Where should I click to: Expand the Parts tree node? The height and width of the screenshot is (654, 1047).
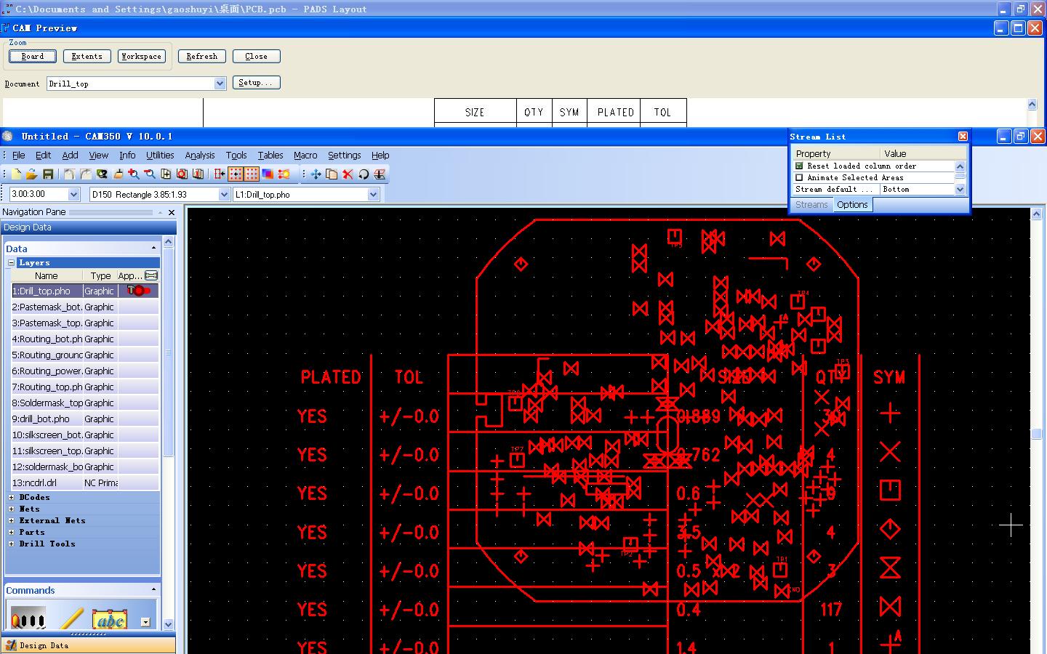[12, 533]
